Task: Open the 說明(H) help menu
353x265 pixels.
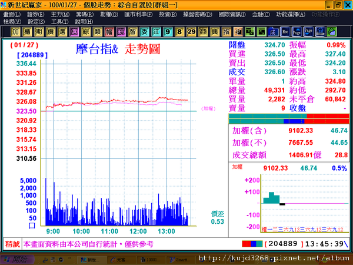Action: pyautogui.click(x=84, y=22)
